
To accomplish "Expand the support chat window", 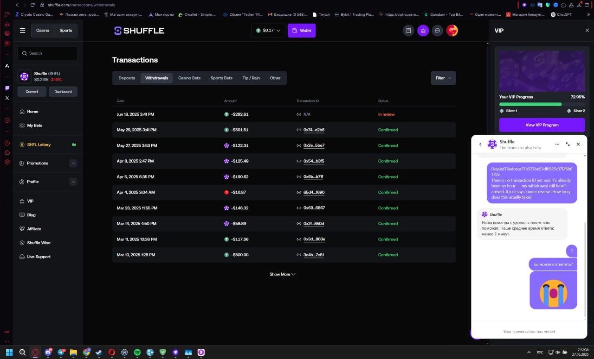I will pos(568,144).
